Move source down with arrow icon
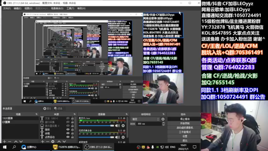This screenshot has height=151, width=268. [64, 141]
